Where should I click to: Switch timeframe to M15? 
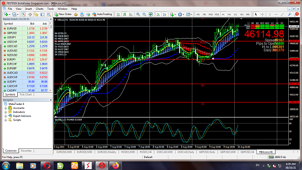210,15
